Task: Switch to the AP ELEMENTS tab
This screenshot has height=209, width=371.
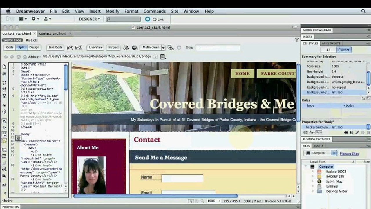Action: click(331, 43)
